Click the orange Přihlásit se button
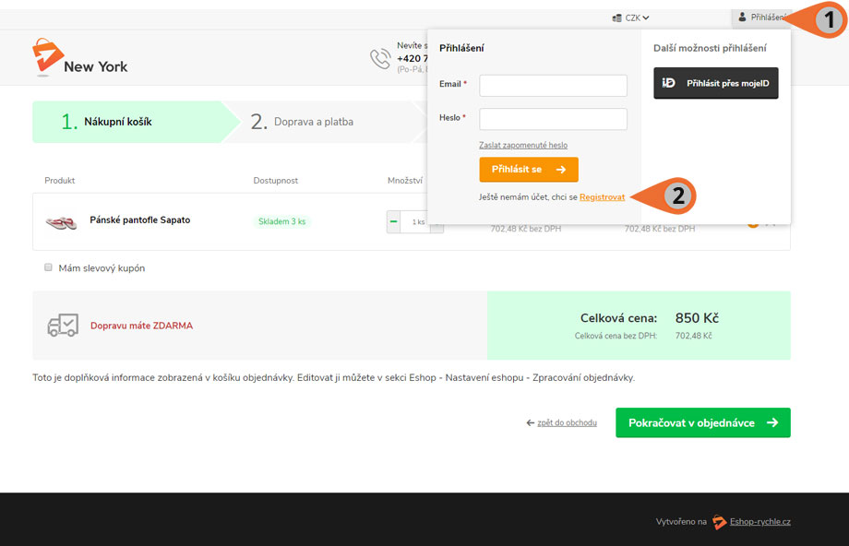The image size is (849, 546). pos(529,170)
